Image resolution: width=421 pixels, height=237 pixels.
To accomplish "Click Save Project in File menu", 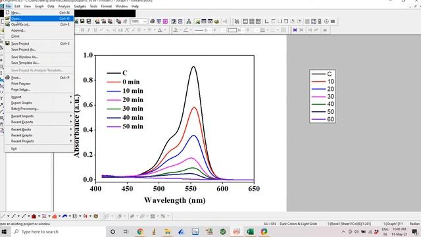I will click(x=39, y=43).
